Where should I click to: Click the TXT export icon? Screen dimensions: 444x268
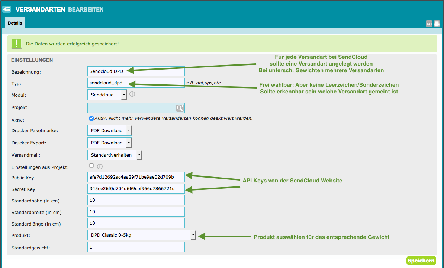tap(429, 24)
